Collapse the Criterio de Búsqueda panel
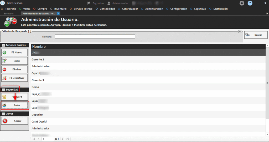Image resolution: width=269 pixels, height=142 pixels. click(x=240, y=31)
